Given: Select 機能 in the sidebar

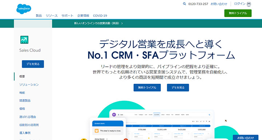Looking at the screenshot, I should [x=22, y=92].
